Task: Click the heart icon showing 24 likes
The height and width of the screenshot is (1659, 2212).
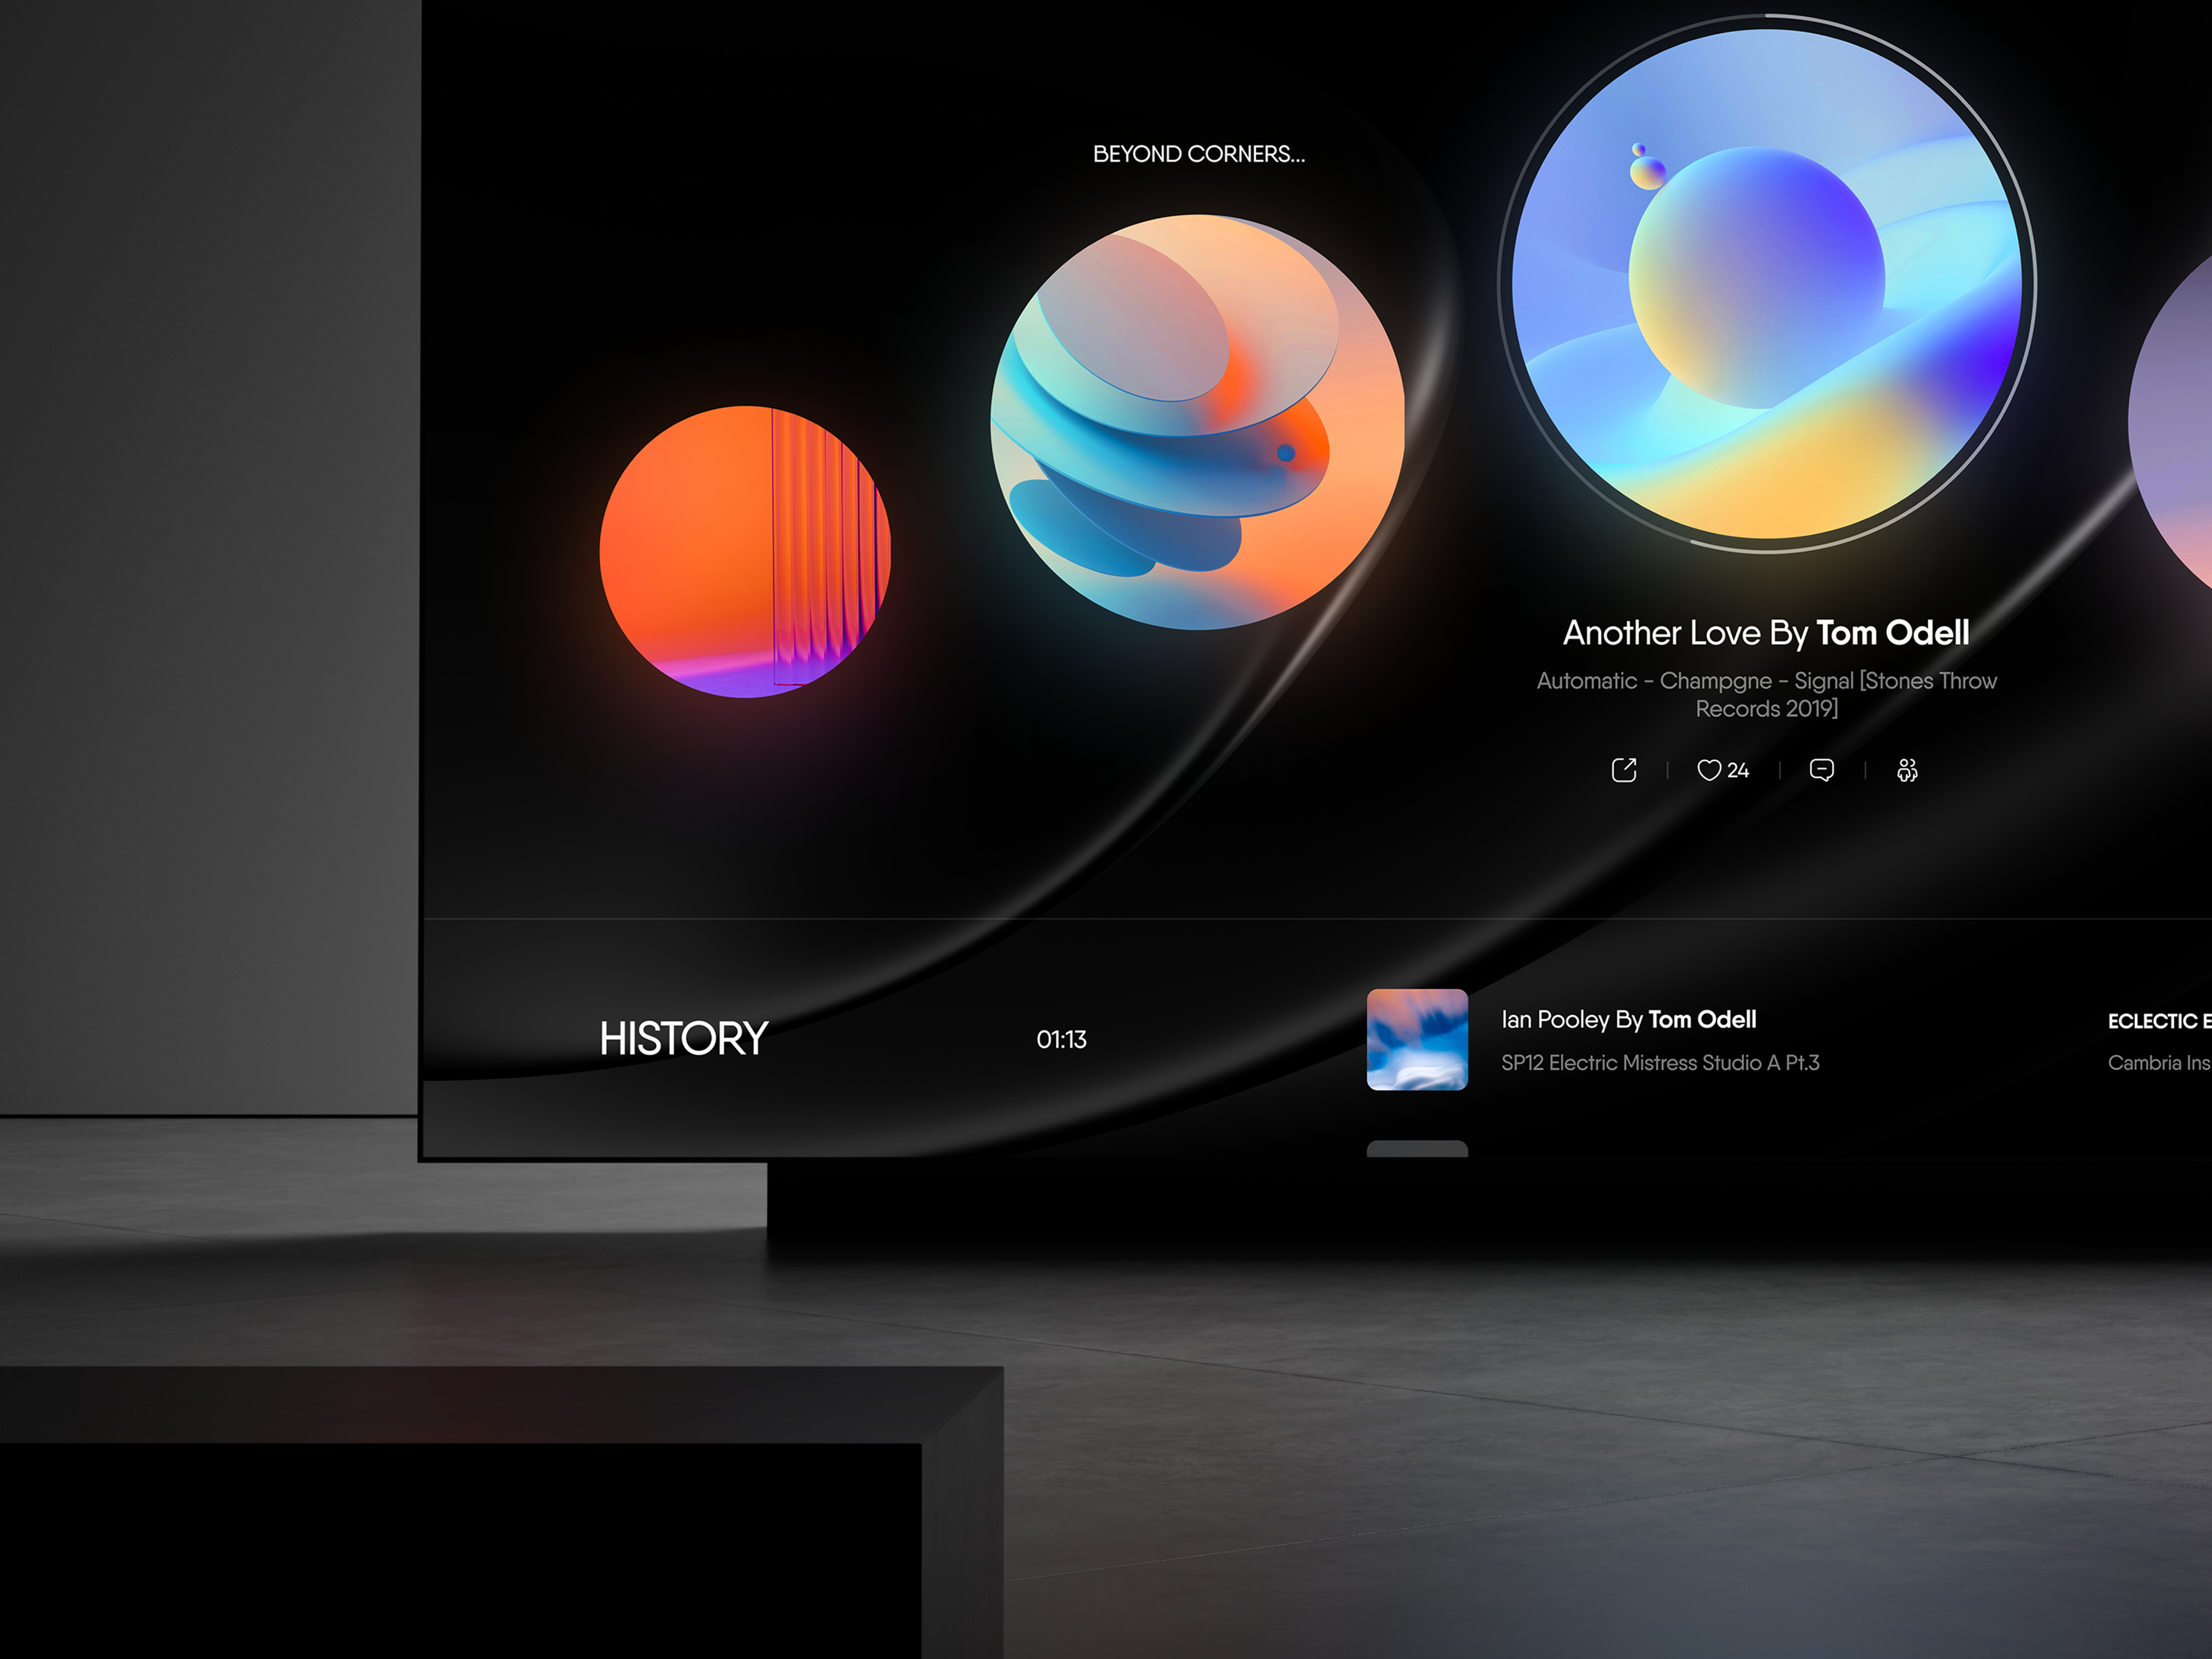Action: click(x=1721, y=770)
